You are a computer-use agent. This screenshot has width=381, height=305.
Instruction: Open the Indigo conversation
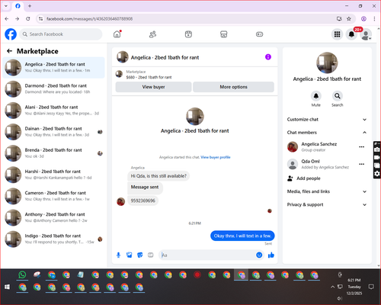click(x=53, y=239)
